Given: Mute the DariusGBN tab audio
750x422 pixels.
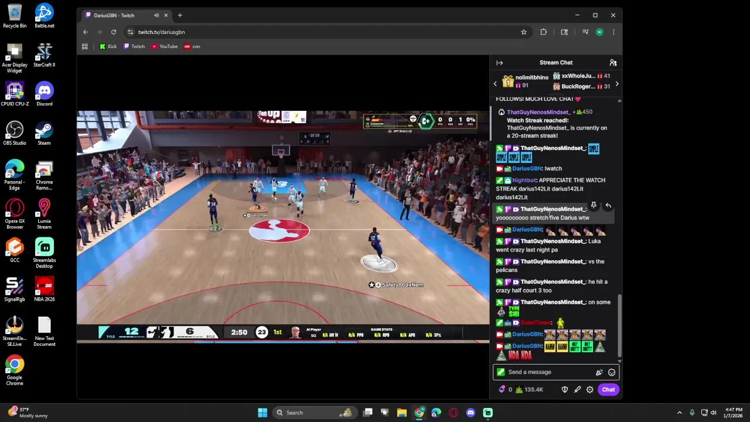Looking at the screenshot, I should point(156,15).
